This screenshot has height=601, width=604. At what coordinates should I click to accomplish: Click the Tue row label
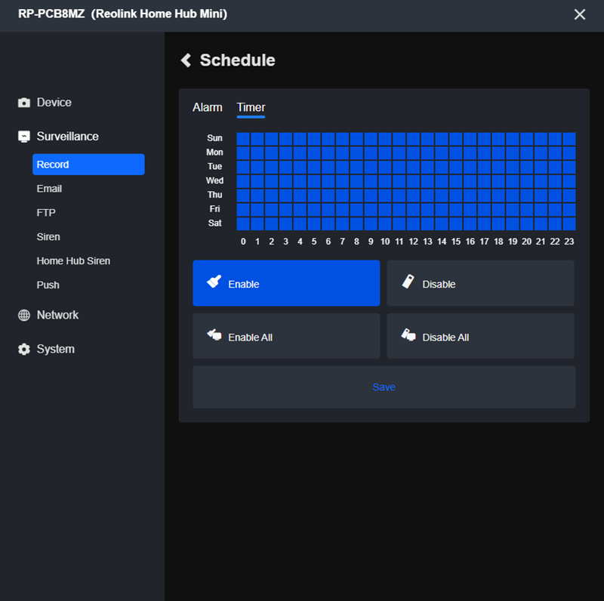point(214,166)
